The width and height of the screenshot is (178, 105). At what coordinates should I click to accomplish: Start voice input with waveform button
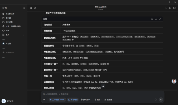coord(161,100)
